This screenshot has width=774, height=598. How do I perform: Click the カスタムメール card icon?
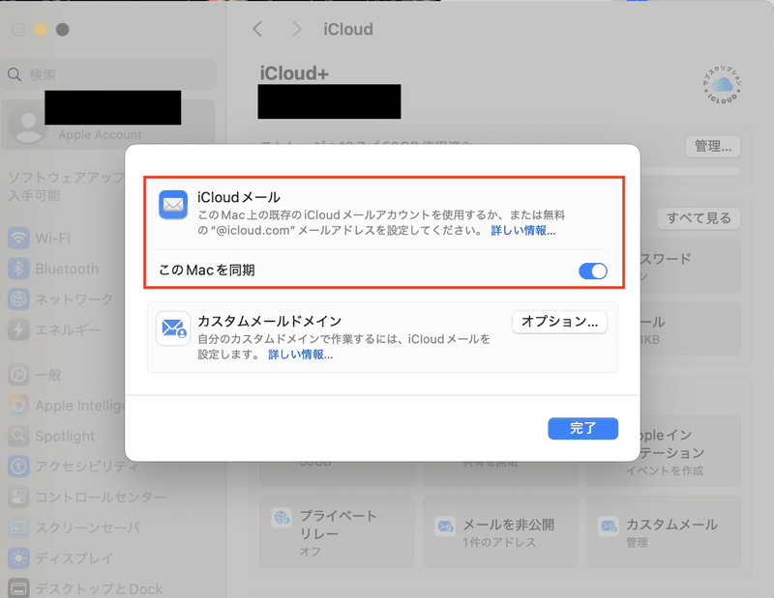point(609,526)
